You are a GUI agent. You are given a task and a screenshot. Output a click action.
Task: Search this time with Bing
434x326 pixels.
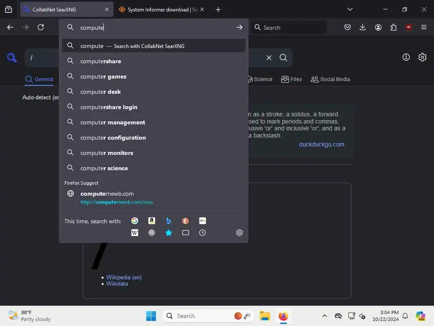point(169,221)
